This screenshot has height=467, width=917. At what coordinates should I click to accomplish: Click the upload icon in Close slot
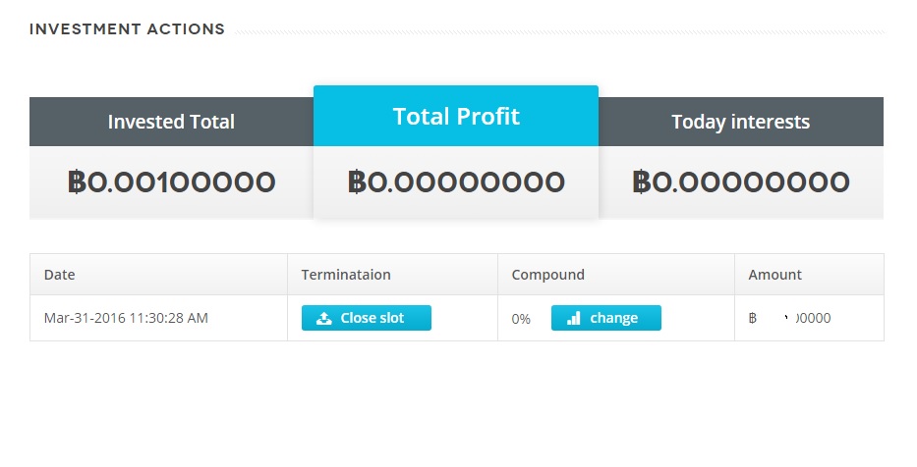(324, 319)
